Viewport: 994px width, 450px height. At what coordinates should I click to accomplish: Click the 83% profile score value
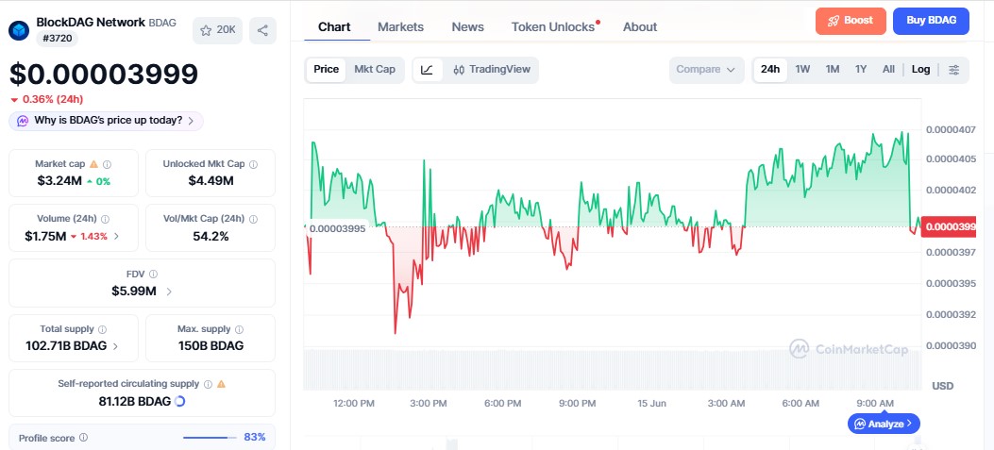[255, 438]
